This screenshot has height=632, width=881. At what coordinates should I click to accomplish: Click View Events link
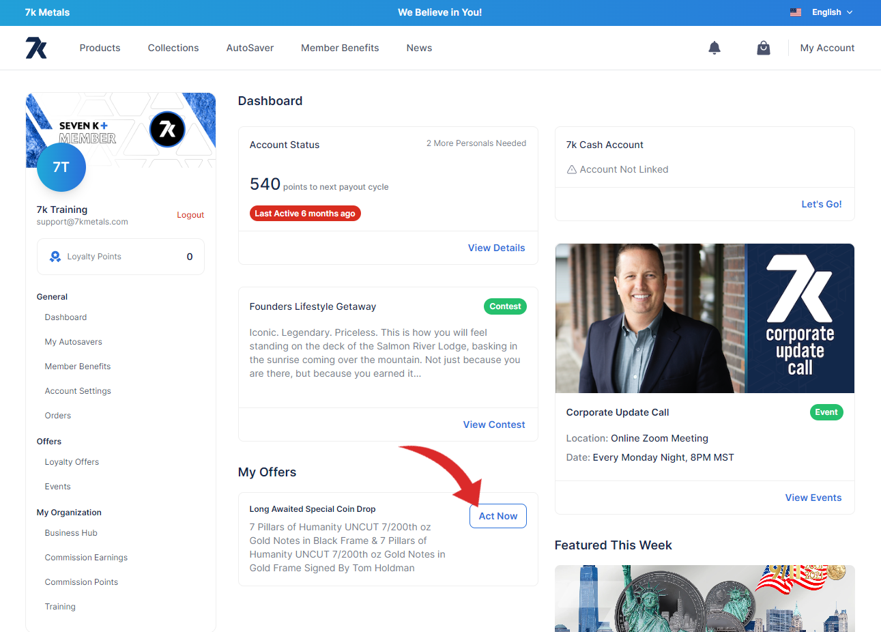813,498
